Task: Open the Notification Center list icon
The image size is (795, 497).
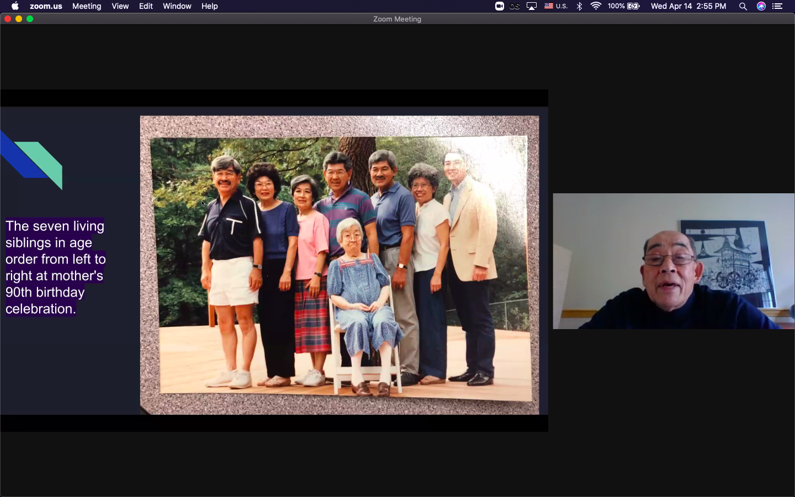Action: coord(777,6)
